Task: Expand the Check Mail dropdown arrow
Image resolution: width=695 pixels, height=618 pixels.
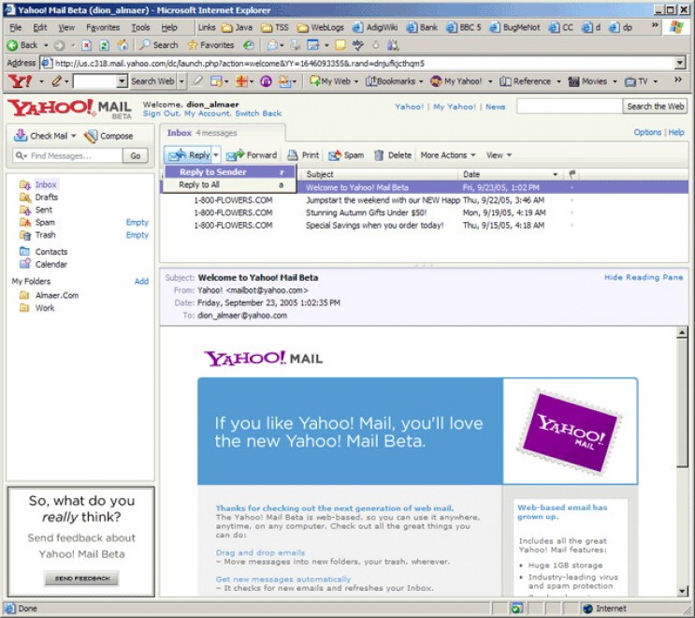Action: 74,136
